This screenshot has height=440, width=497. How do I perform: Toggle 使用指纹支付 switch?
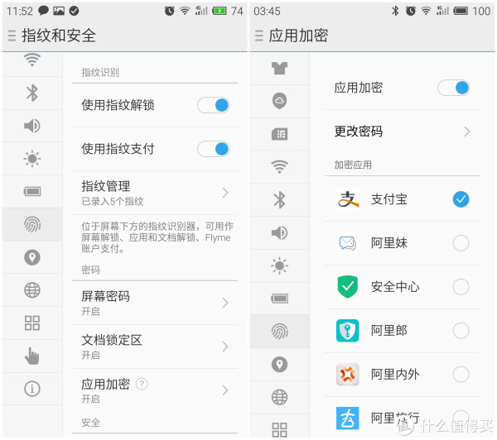coord(214,149)
